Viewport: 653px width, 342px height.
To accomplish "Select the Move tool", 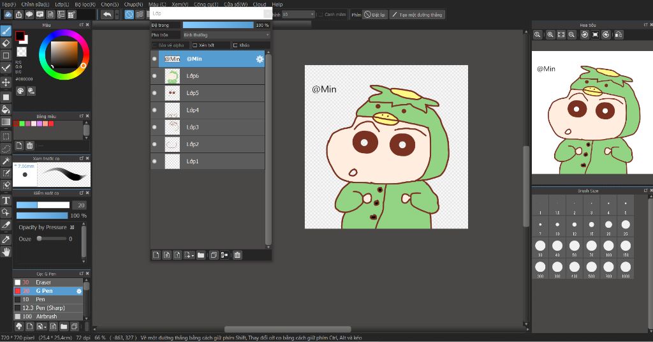I will pyautogui.click(x=6, y=82).
